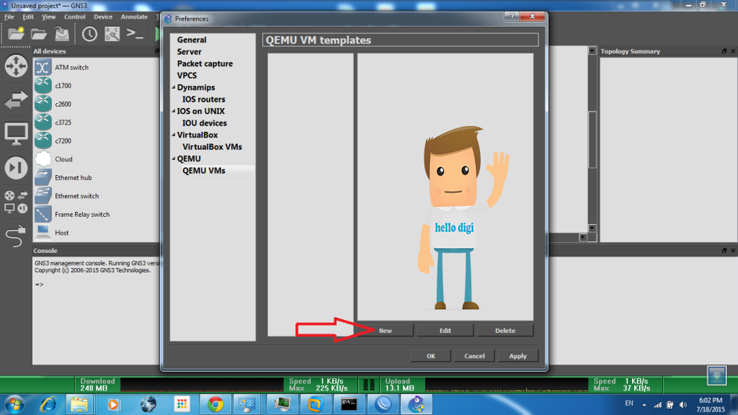
Task: Click the workspace scroll up arrow
Action: click(x=592, y=50)
